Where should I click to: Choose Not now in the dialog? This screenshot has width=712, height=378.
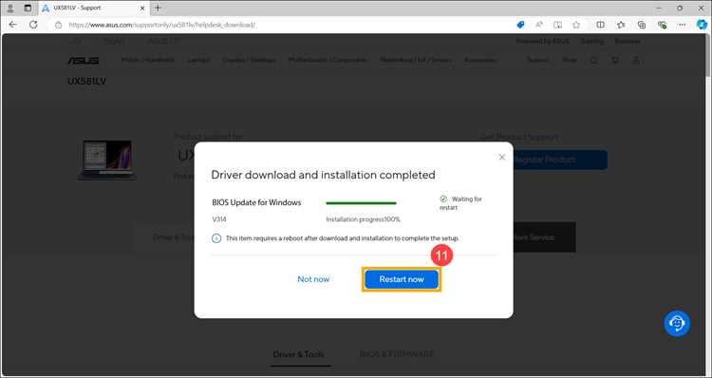coord(313,279)
